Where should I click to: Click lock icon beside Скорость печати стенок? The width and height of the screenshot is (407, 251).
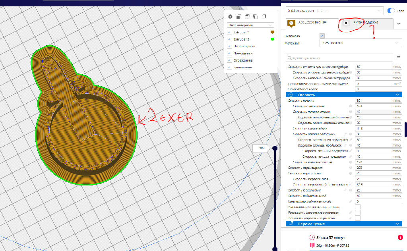coord(351,112)
